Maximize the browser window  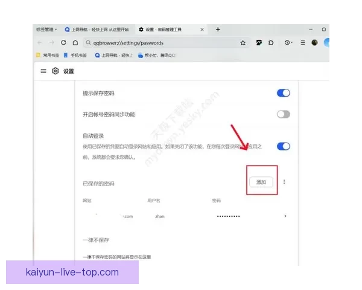tap(324, 30)
